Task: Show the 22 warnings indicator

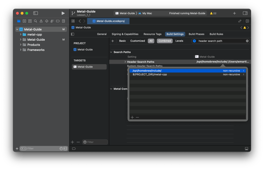Action: pos(213,13)
